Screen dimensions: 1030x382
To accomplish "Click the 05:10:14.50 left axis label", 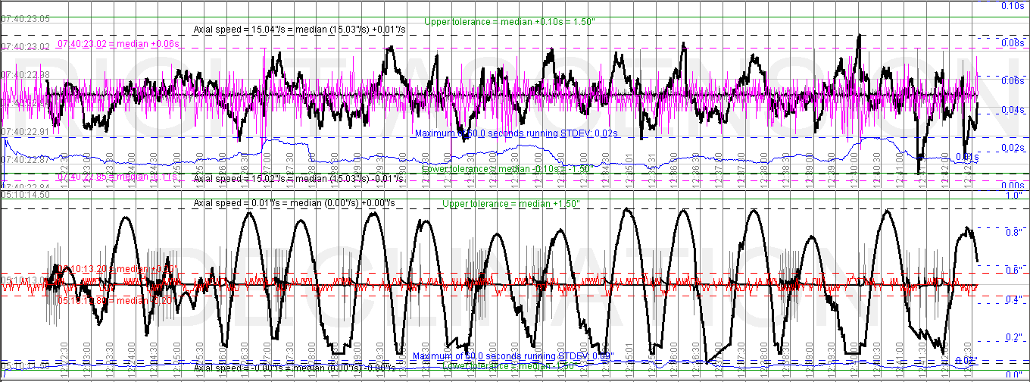I will pyautogui.click(x=25, y=195).
